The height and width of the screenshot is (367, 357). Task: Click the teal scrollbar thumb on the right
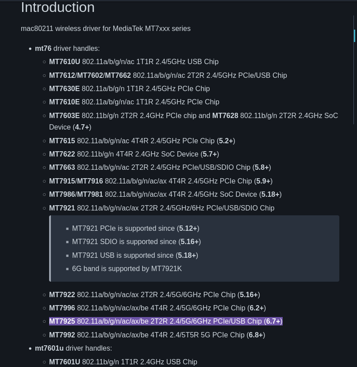pos(354,36)
